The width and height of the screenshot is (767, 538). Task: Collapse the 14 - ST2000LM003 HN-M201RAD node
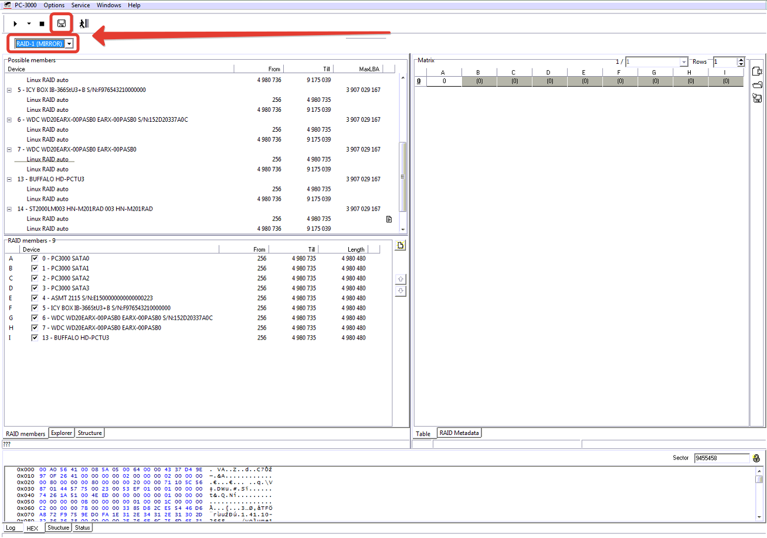coord(9,210)
